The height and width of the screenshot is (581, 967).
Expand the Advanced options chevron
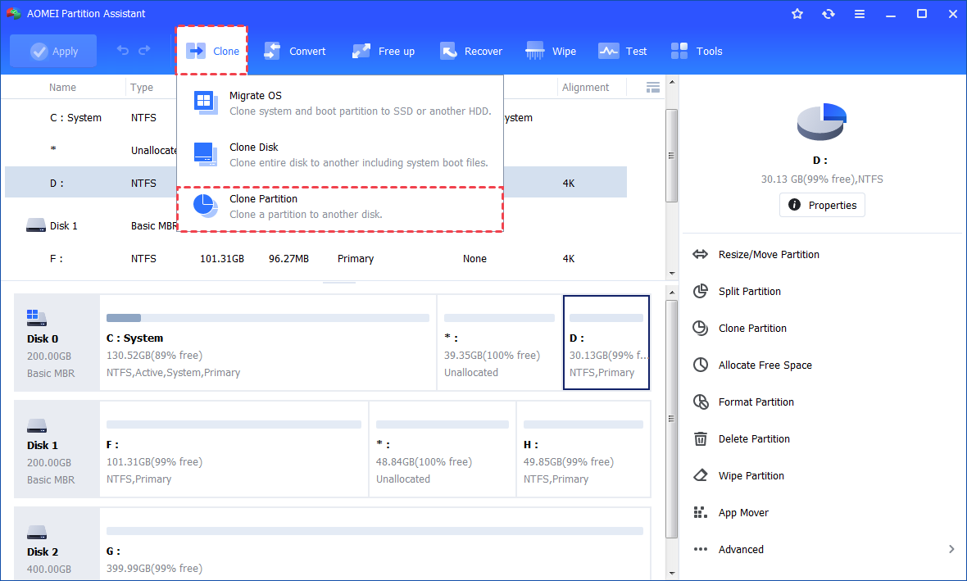tap(951, 549)
